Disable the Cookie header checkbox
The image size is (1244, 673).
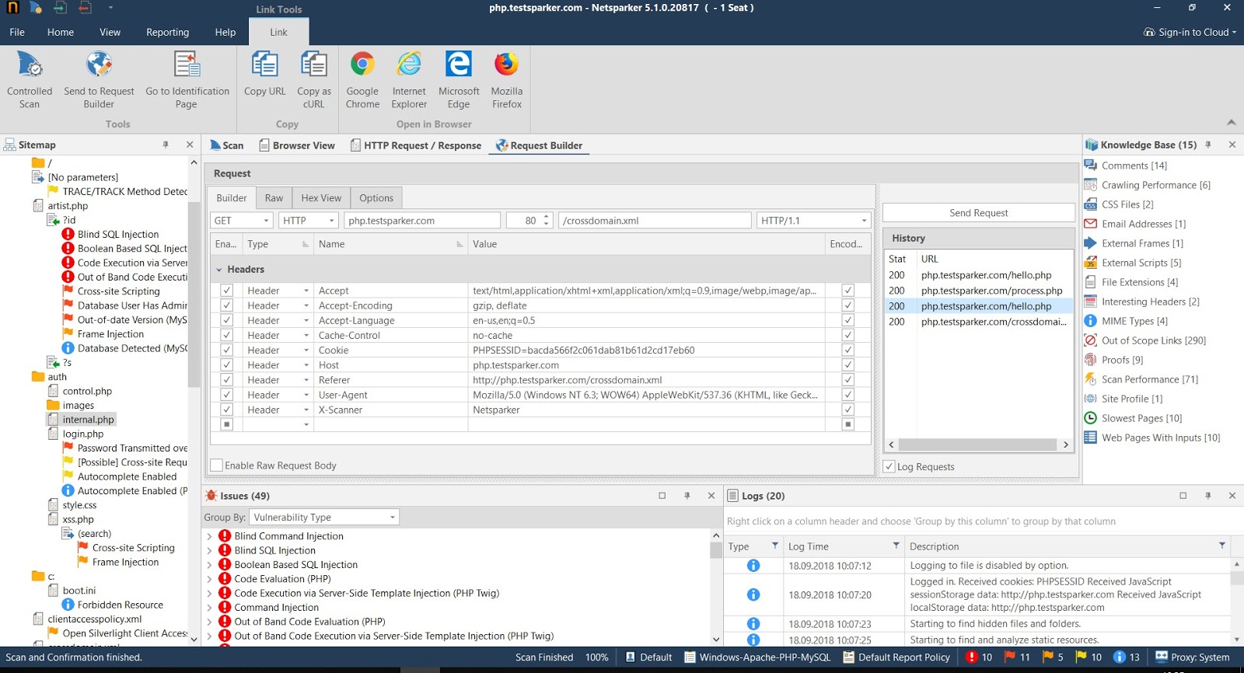pos(226,350)
